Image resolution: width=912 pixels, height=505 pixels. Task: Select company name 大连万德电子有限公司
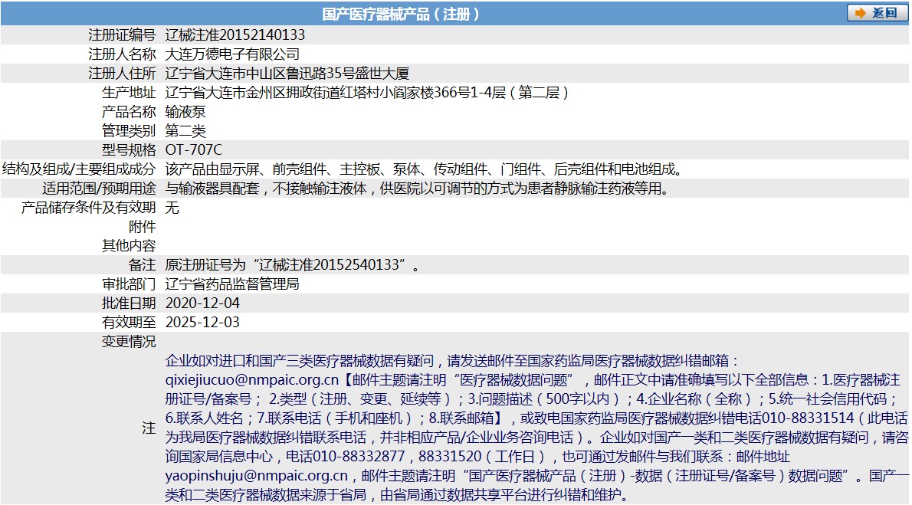[x=233, y=54]
